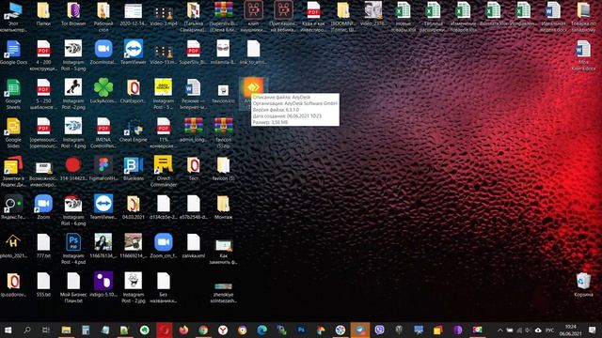The height and width of the screenshot is (338, 602).
Task: Open the taskbar clock and calendar
Action: 571,330
